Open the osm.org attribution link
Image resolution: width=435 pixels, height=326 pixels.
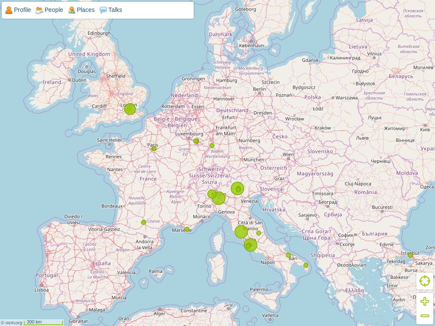11,323
